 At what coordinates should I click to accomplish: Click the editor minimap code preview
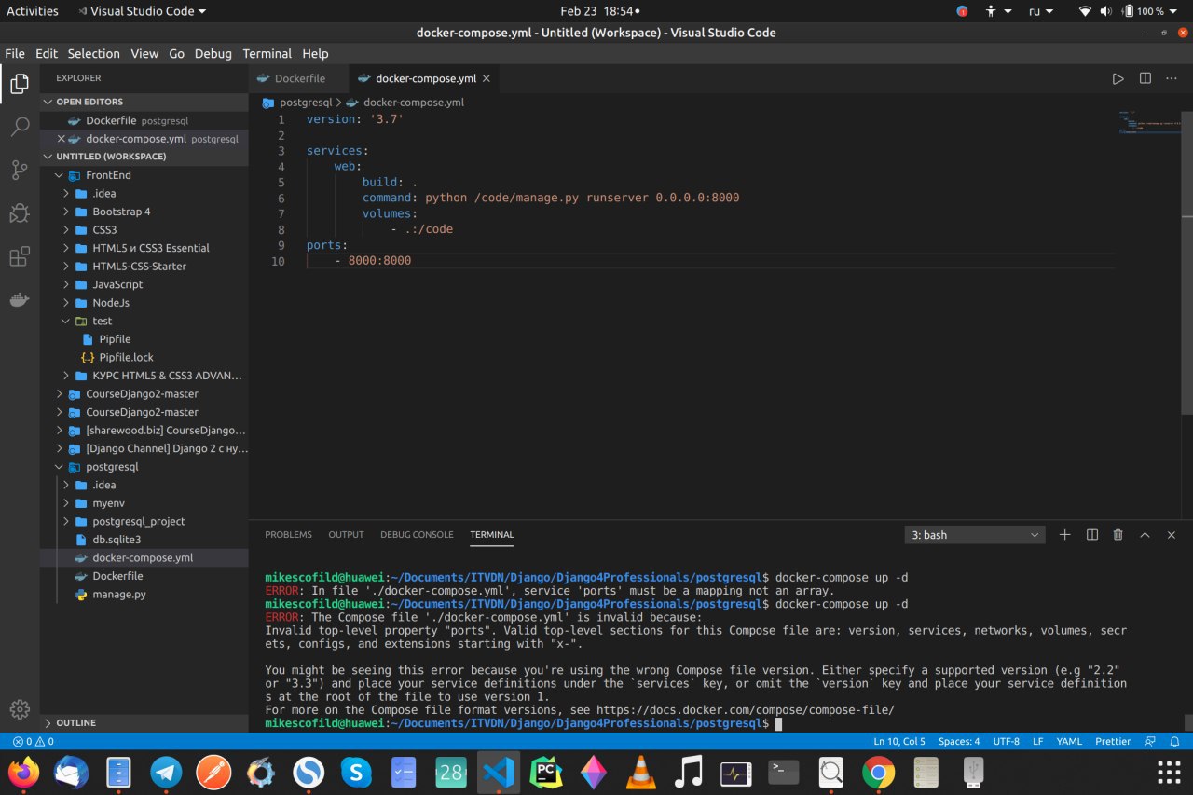pos(1149,123)
